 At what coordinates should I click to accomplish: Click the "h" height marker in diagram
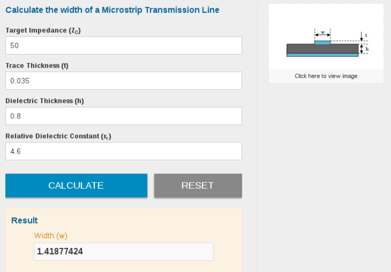pyautogui.click(x=367, y=48)
